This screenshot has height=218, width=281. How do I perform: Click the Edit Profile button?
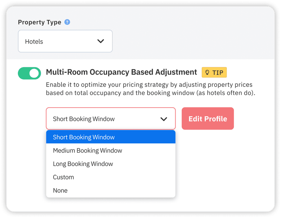pos(208,119)
